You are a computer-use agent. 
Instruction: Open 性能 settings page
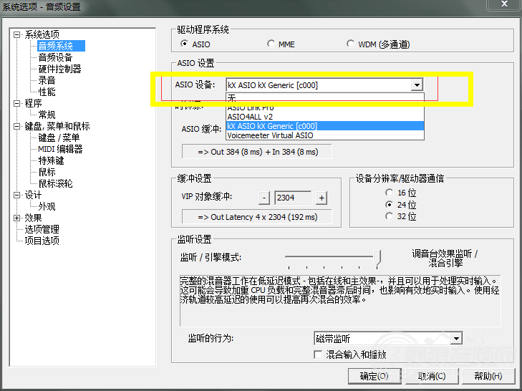(47, 92)
